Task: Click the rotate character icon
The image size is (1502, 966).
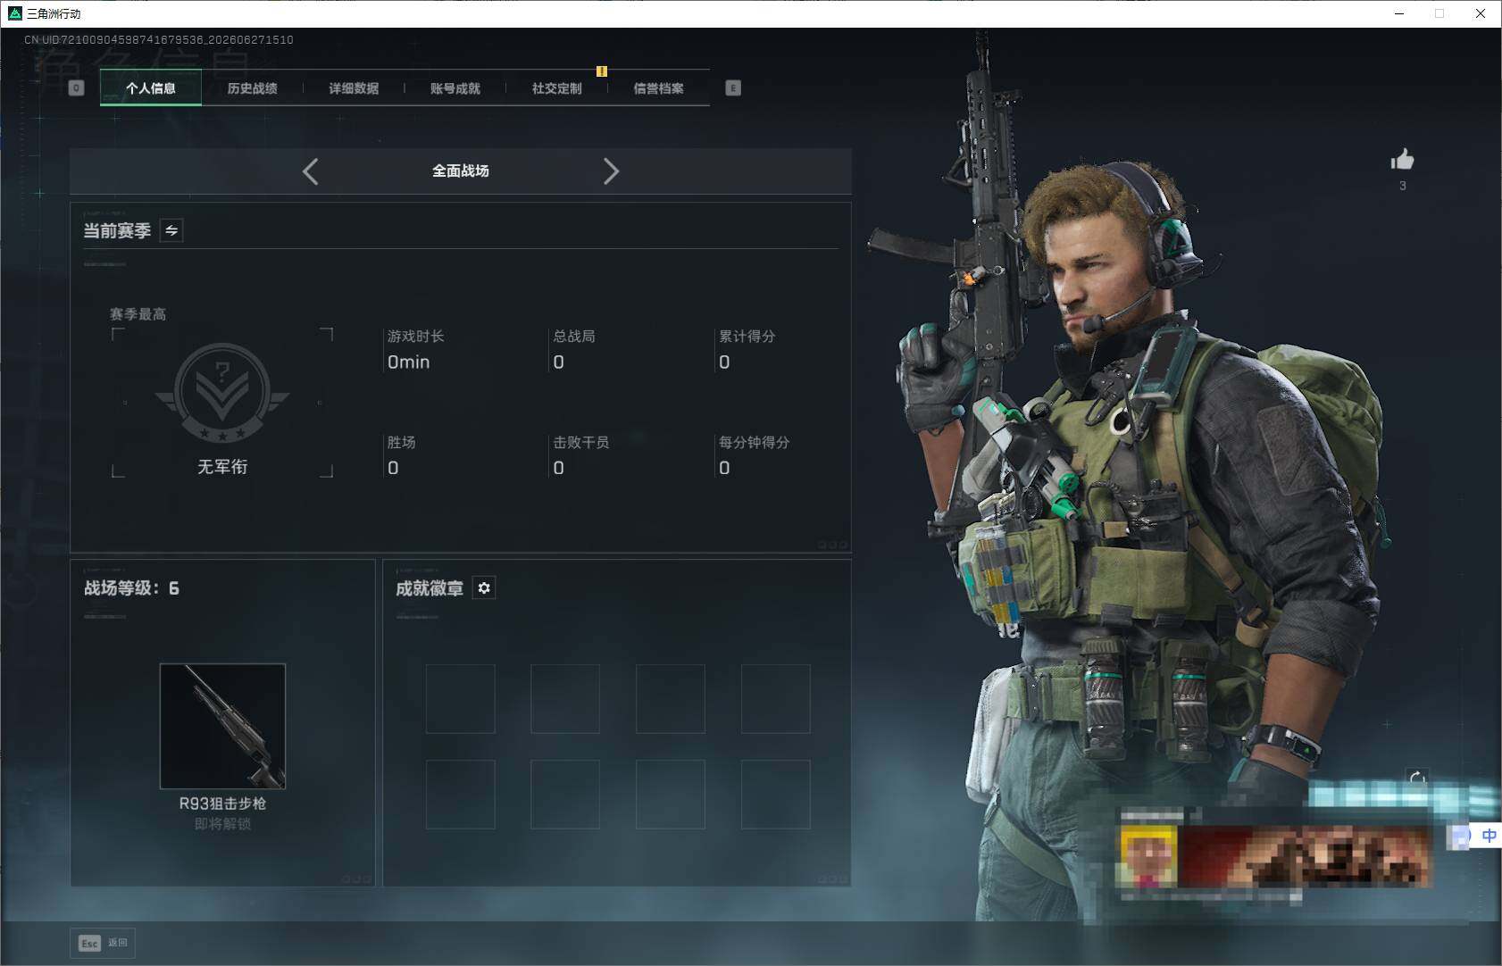Action: (x=1417, y=779)
